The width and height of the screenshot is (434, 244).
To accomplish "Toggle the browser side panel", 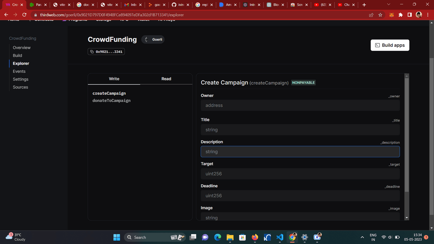I will point(410,15).
